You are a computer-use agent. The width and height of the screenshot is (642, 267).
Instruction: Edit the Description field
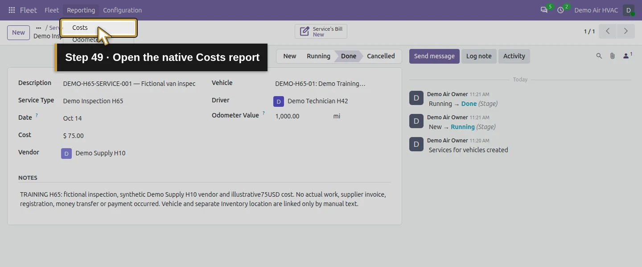click(x=129, y=84)
